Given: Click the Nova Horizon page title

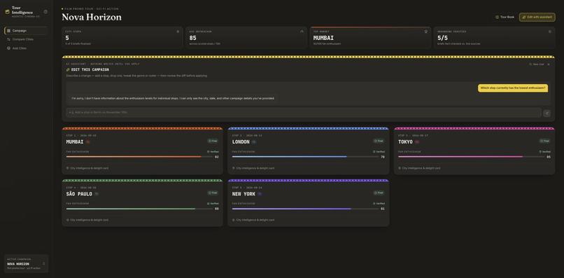Looking at the screenshot, I should pos(92,17).
